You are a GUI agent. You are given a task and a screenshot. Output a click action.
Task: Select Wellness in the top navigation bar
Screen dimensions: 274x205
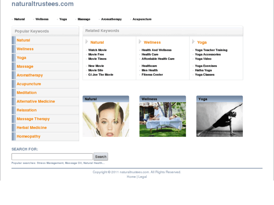[42, 19]
